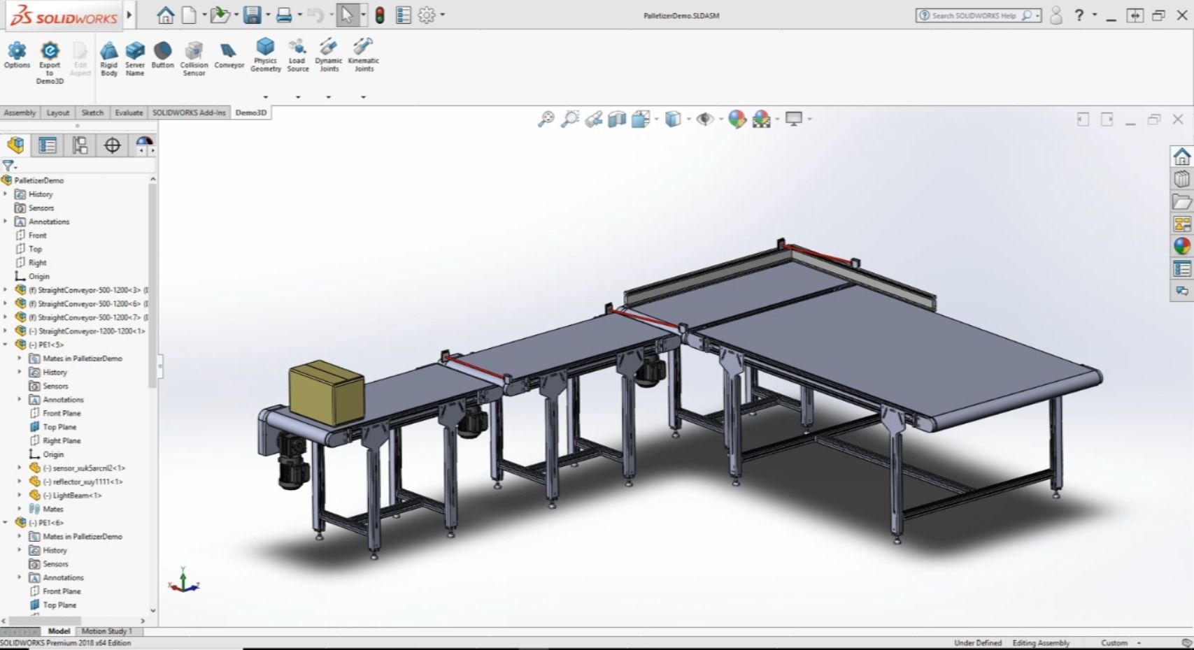Expand Kinematic Joints dropdown arrow

363,97
